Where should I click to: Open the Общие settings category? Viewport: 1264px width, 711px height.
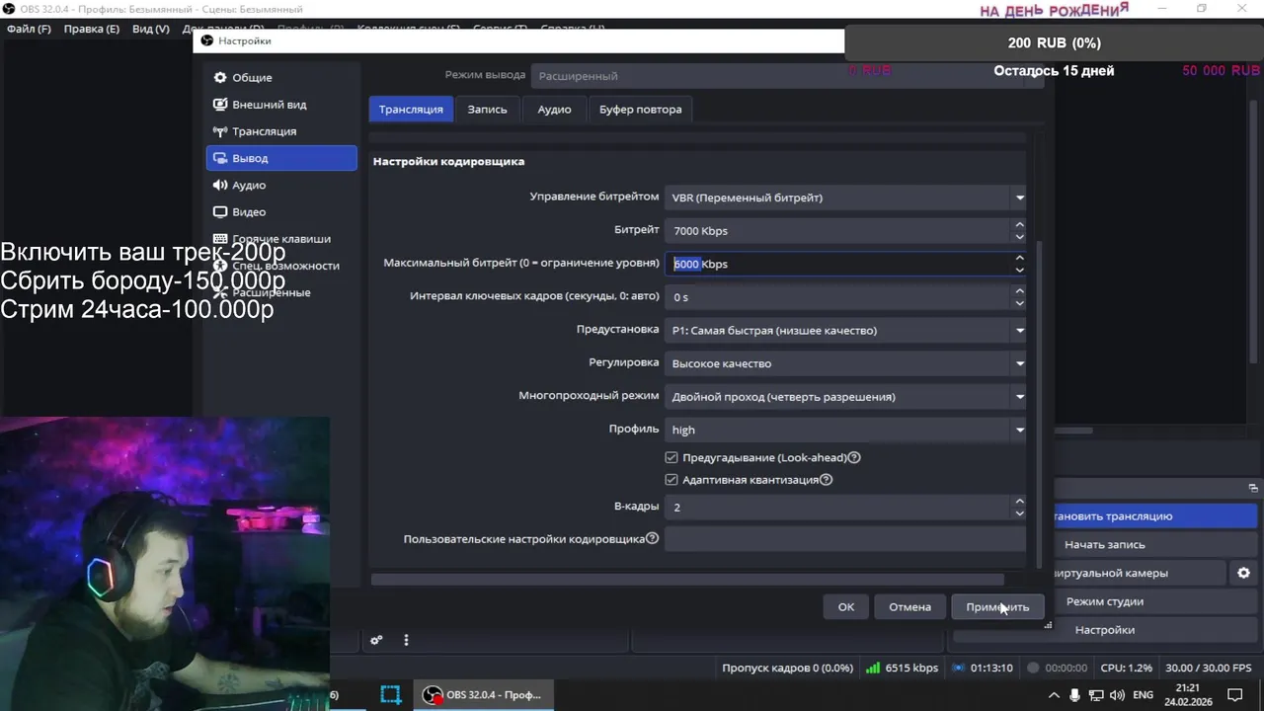[x=281, y=77]
